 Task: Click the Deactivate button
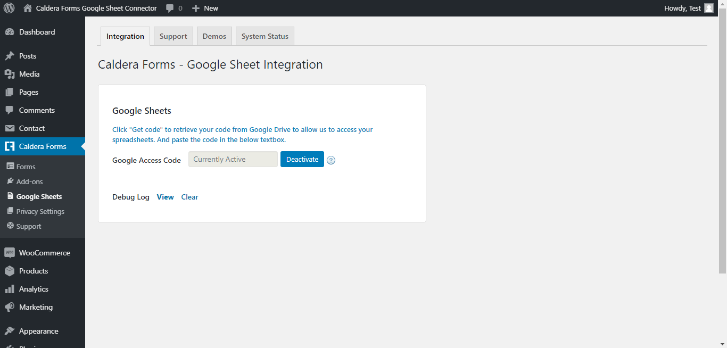[x=302, y=159]
